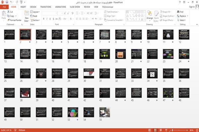Toggle Italic formatting
The image size is (199, 132).
47,19
